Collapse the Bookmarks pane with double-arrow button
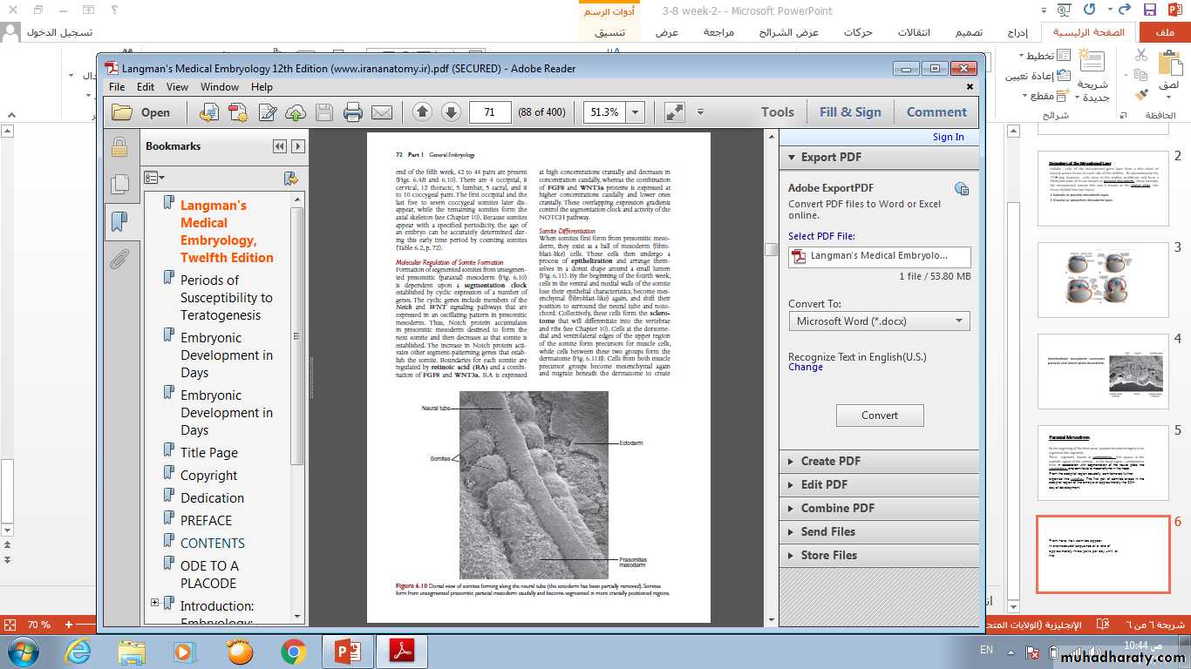 (x=279, y=146)
